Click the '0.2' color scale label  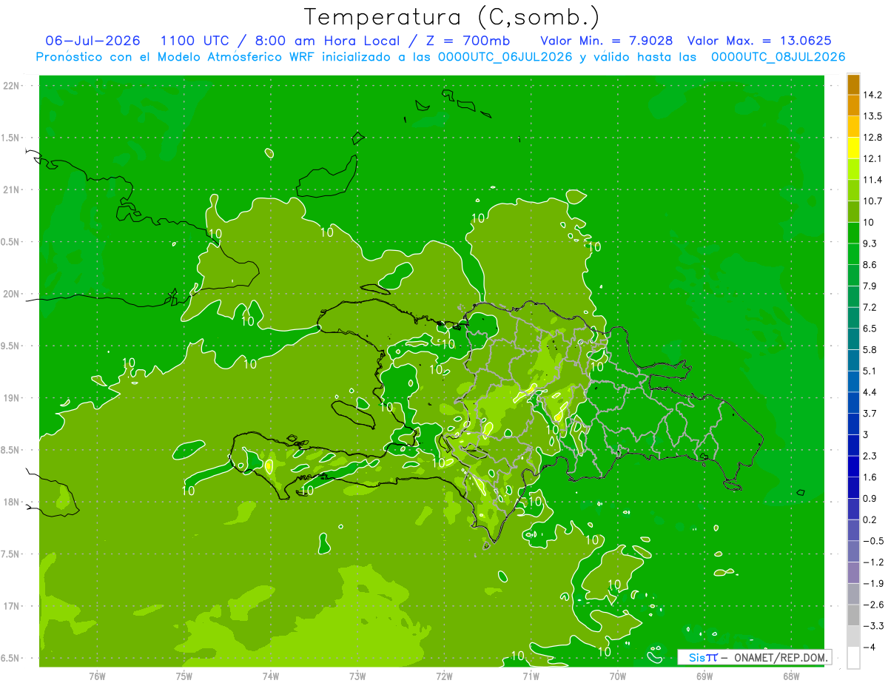click(x=869, y=520)
